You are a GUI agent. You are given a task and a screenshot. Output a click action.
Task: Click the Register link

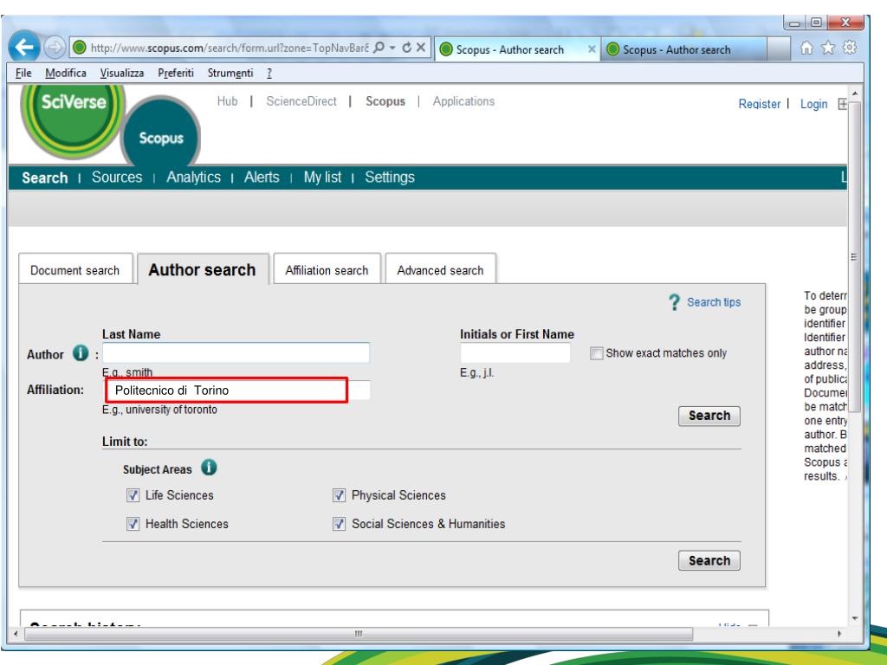[x=759, y=104]
